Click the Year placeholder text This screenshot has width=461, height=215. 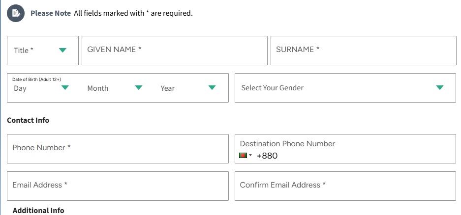[168, 88]
